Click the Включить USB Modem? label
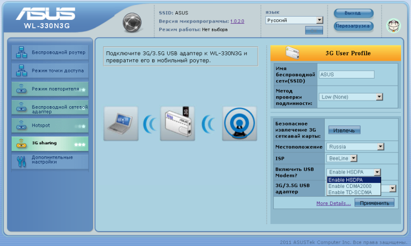Screen dimensions: 411x246 (295, 172)
